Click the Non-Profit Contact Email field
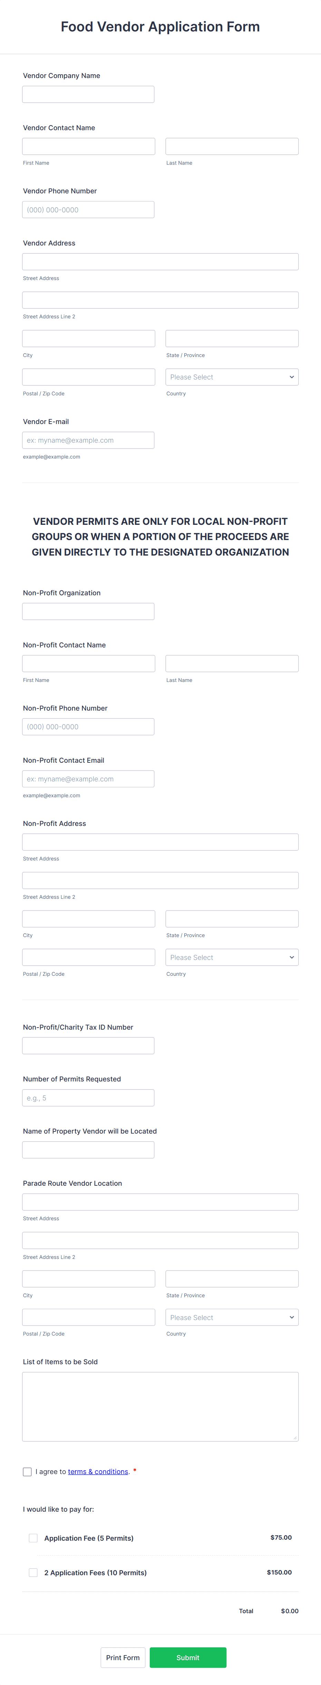The width and height of the screenshot is (321, 1685). [x=88, y=778]
